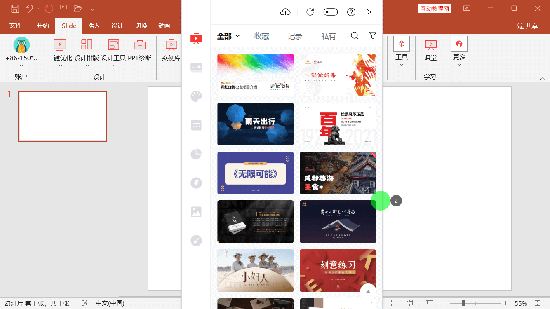Open the theme library sidebar icon
Viewport: 550px width, 309px height.
tap(196, 68)
